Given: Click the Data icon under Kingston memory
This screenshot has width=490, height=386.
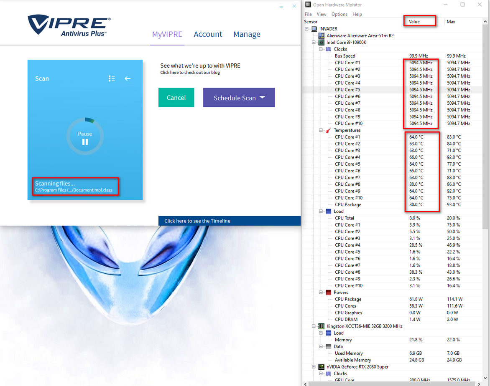Looking at the screenshot, I should coord(329,346).
